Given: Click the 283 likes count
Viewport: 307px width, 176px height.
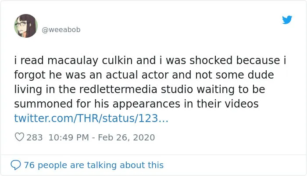Looking at the screenshot, I should click(x=35, y=137).
